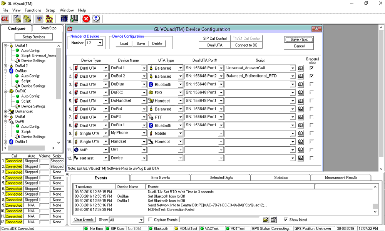Click the script book icon in DuBal 1 row

tap(301, 68)
